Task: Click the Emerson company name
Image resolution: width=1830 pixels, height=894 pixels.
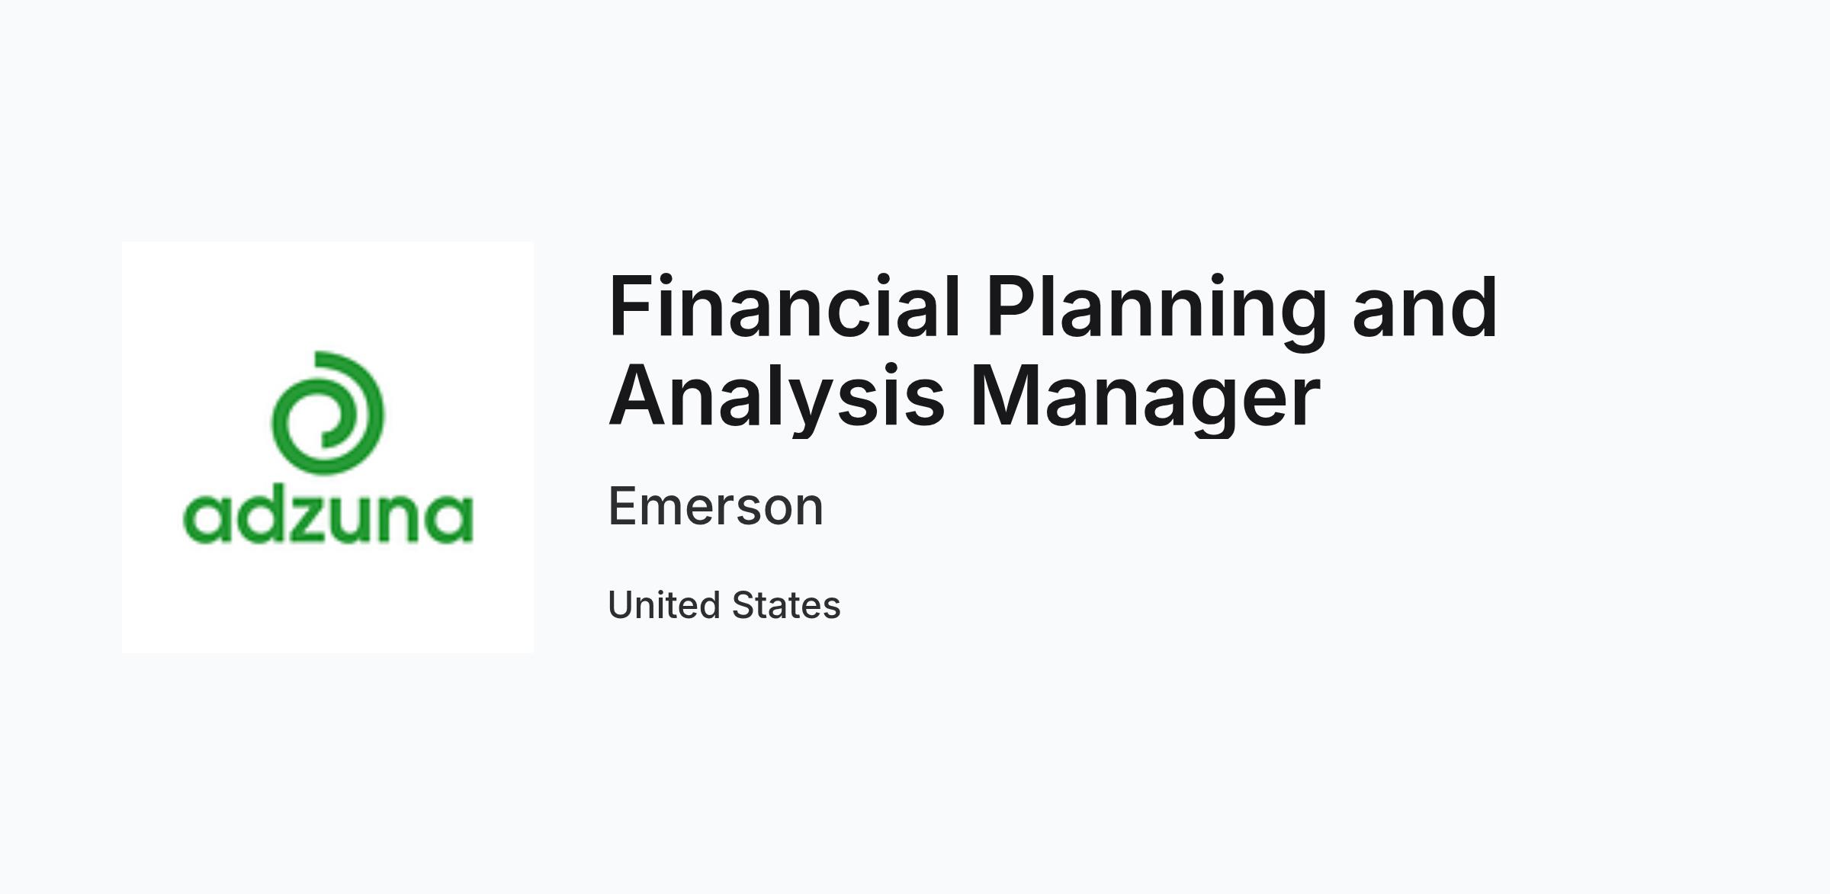Action: pyautogui.click(x=715, y=506)
